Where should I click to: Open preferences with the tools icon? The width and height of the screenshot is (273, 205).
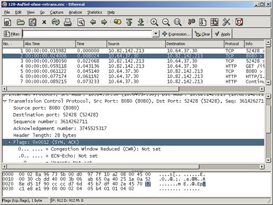(226, 22)
